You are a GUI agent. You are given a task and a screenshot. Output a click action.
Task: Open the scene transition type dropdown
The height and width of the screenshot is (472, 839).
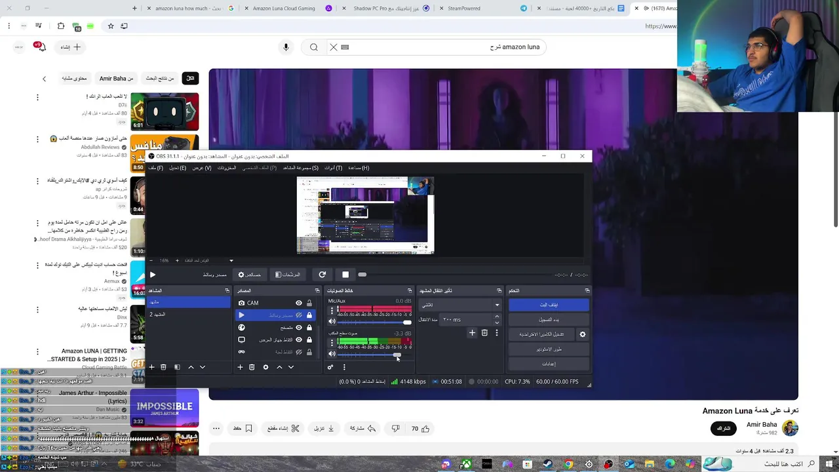tap(460, 305)
